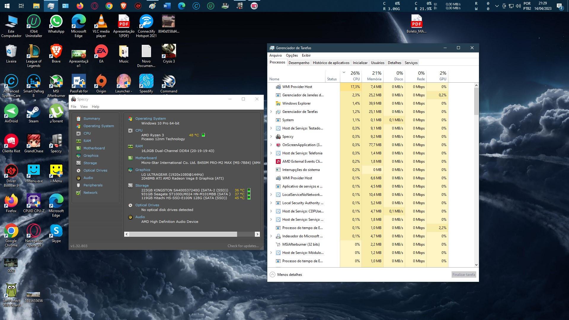Open the View menu in Speccy
Viewport: 569px width, 320px height.
coord(84,107)
